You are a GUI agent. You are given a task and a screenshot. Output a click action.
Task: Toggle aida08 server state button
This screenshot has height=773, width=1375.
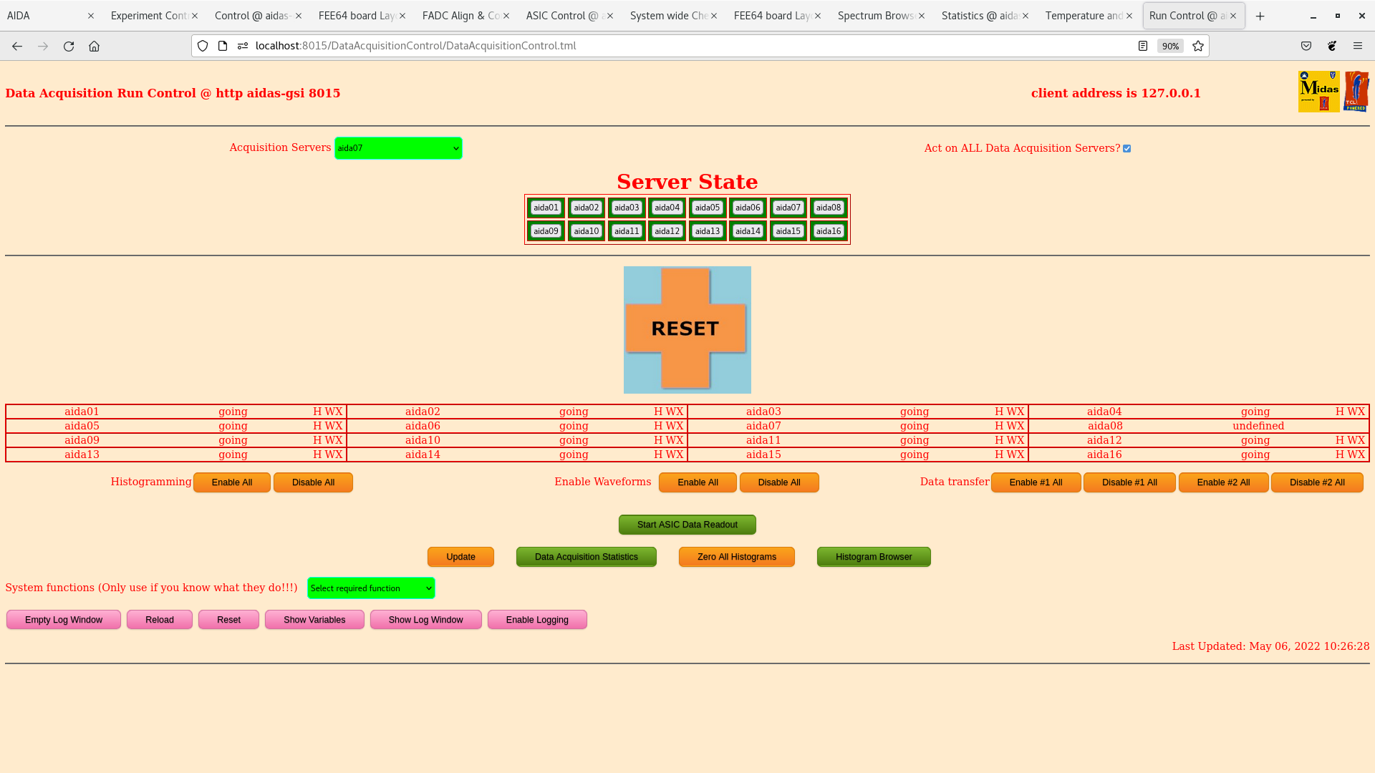(x=829, y=208)
